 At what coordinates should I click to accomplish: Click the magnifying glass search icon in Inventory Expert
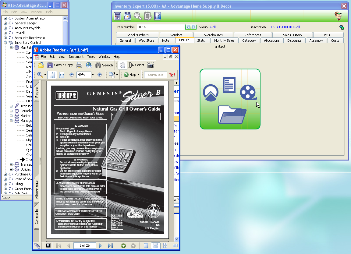(x=137, y=16)
